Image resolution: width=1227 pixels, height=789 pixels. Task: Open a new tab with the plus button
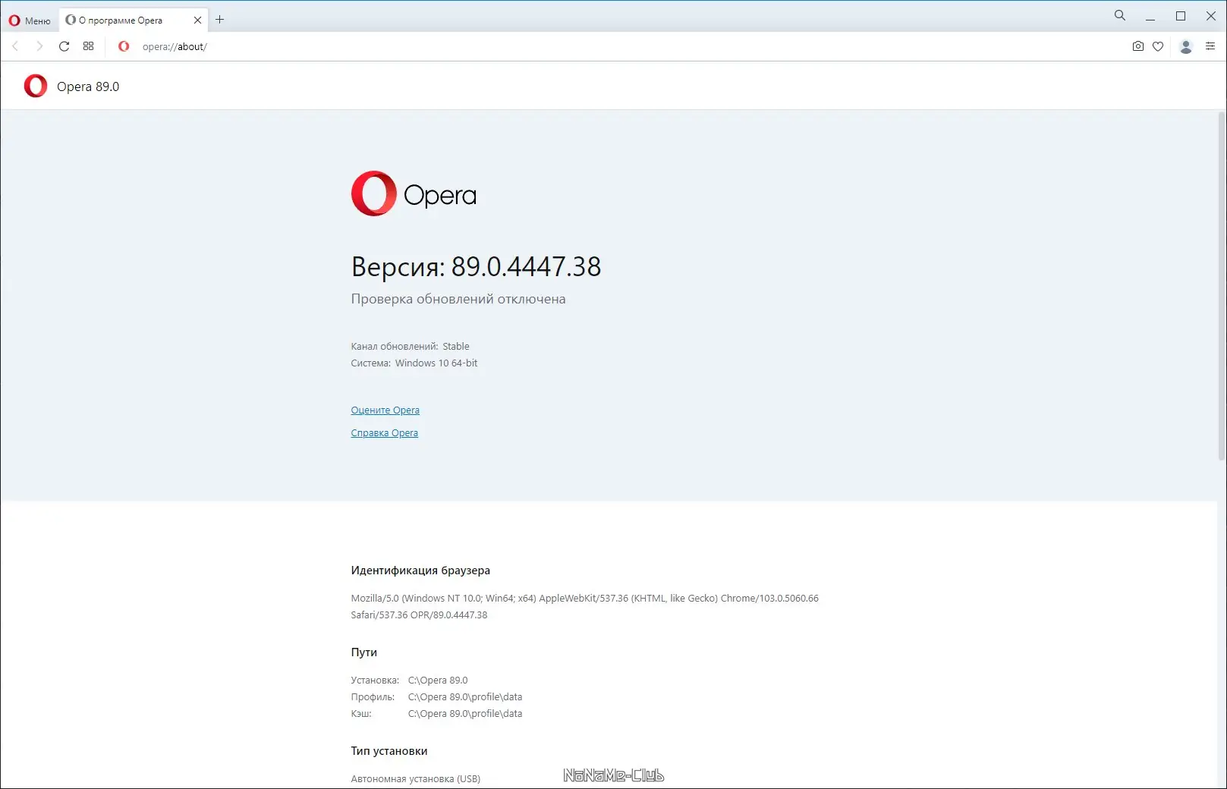[x=219, y=19]
